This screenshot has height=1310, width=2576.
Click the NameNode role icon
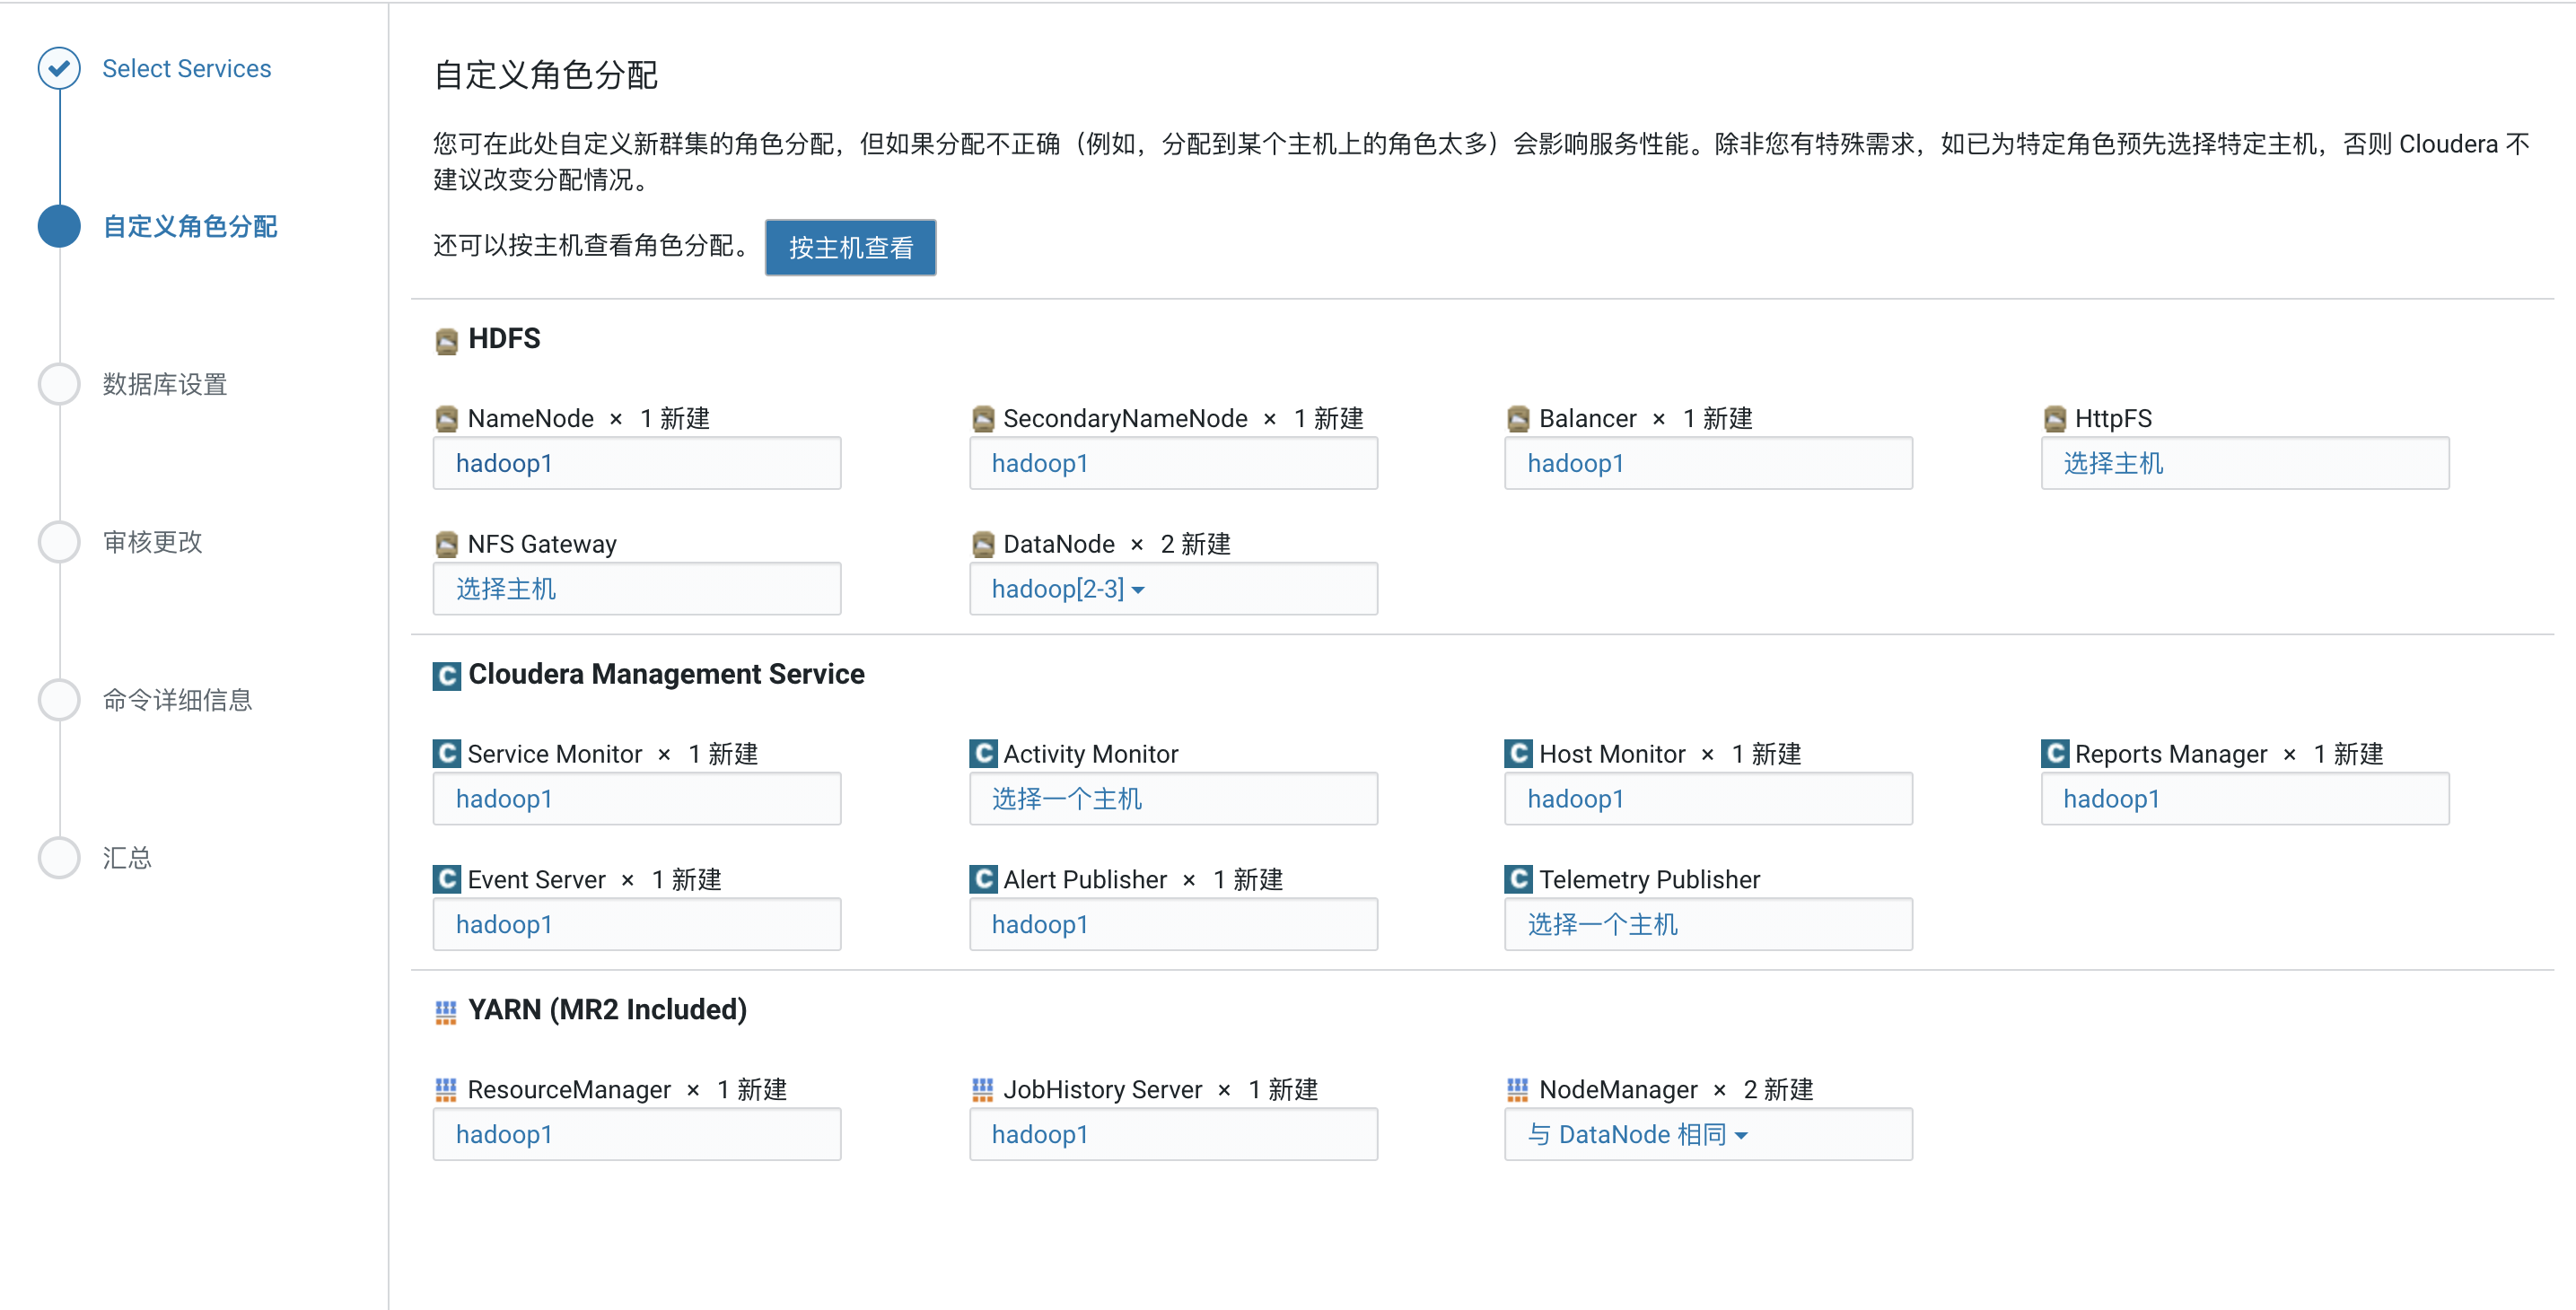point(446,419)
